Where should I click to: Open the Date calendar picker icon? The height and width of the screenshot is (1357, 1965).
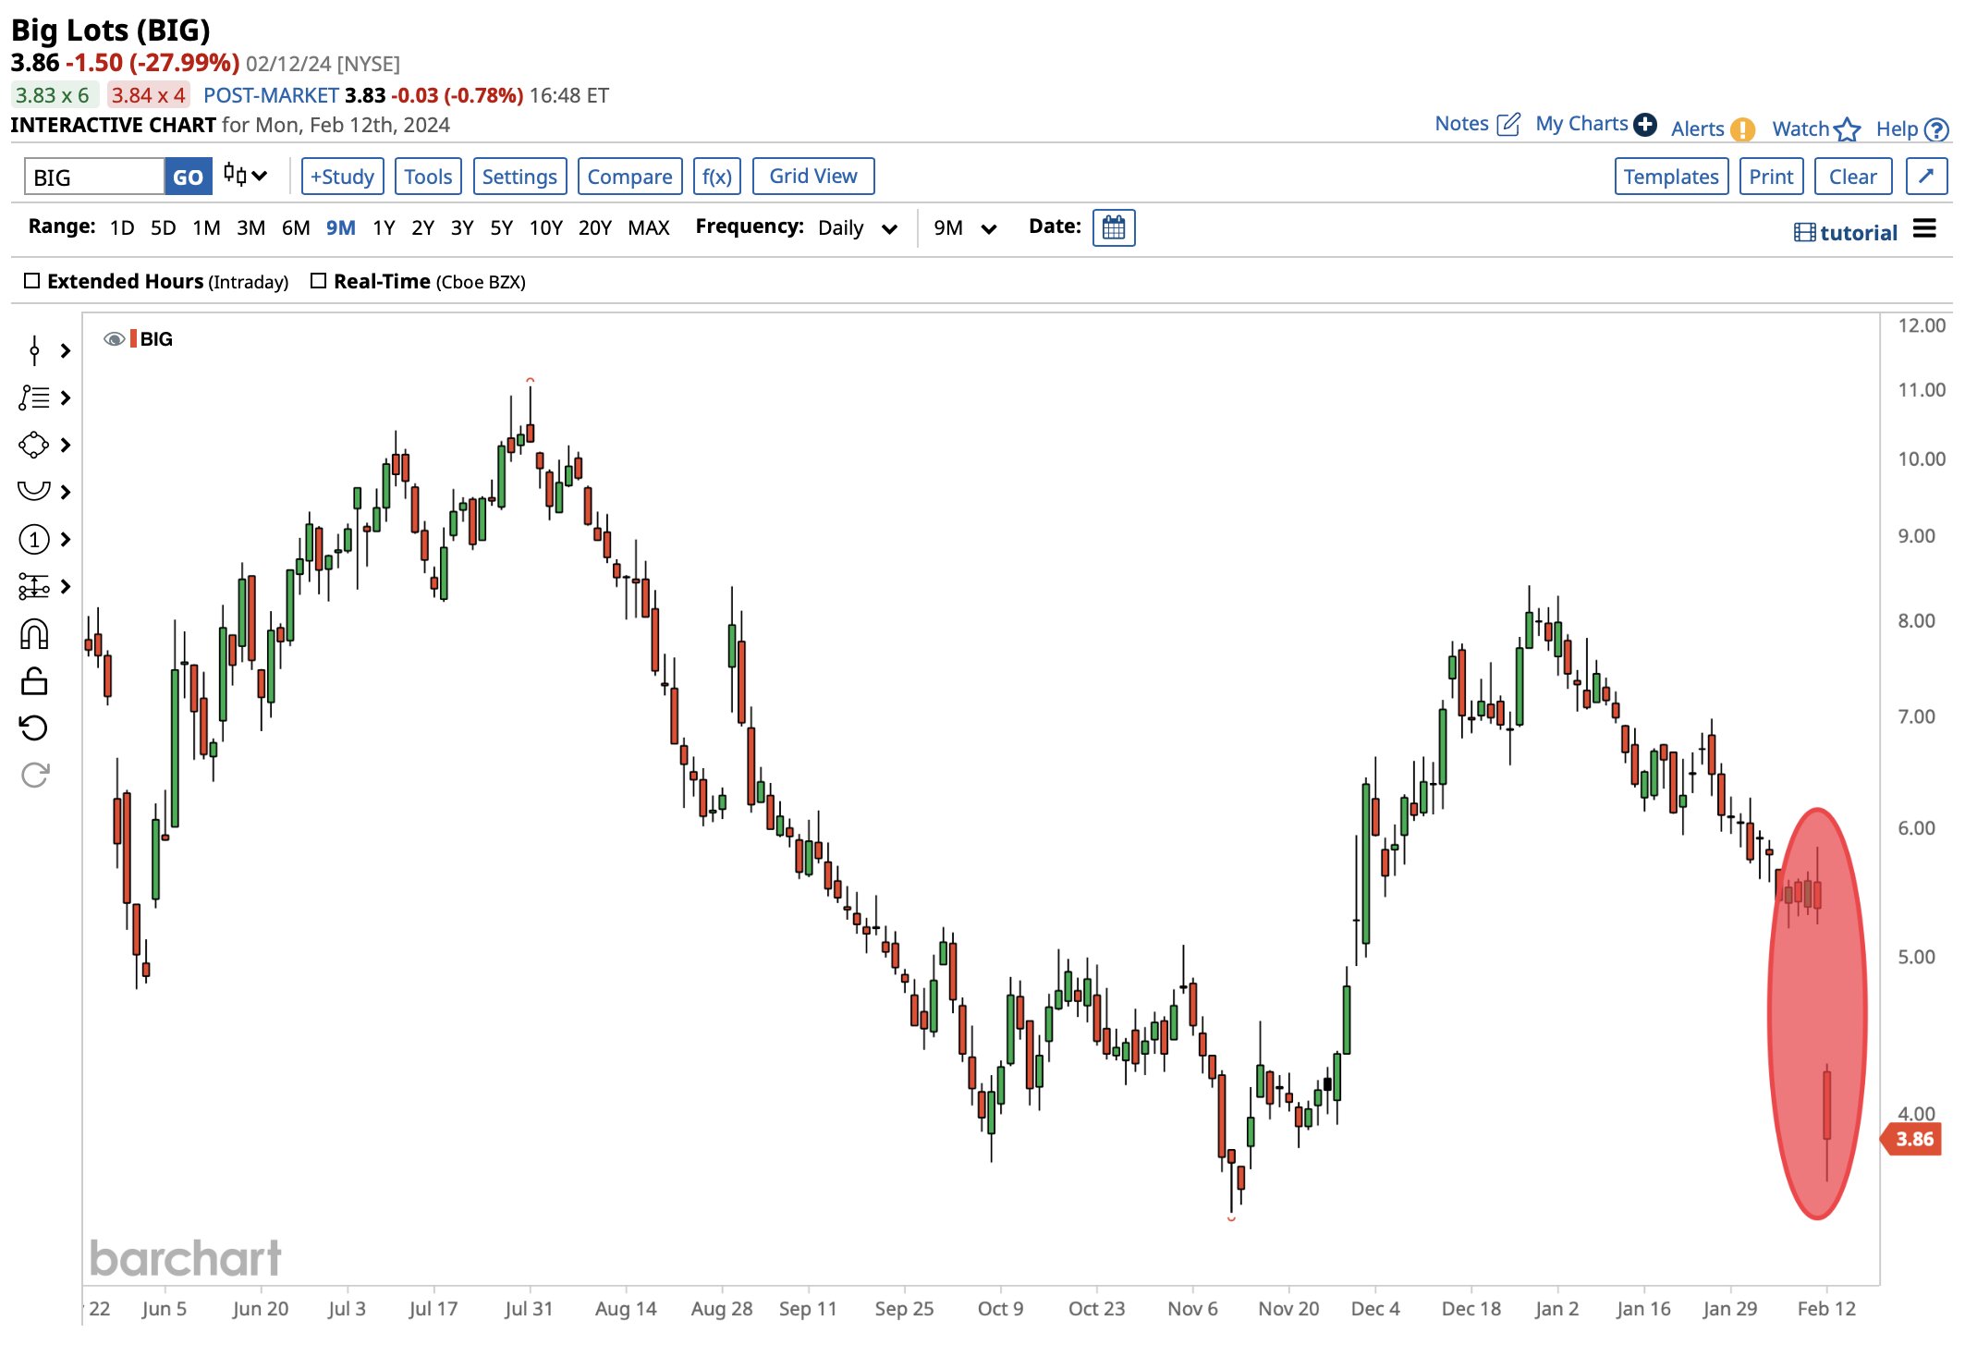[x=1114, y=227]
